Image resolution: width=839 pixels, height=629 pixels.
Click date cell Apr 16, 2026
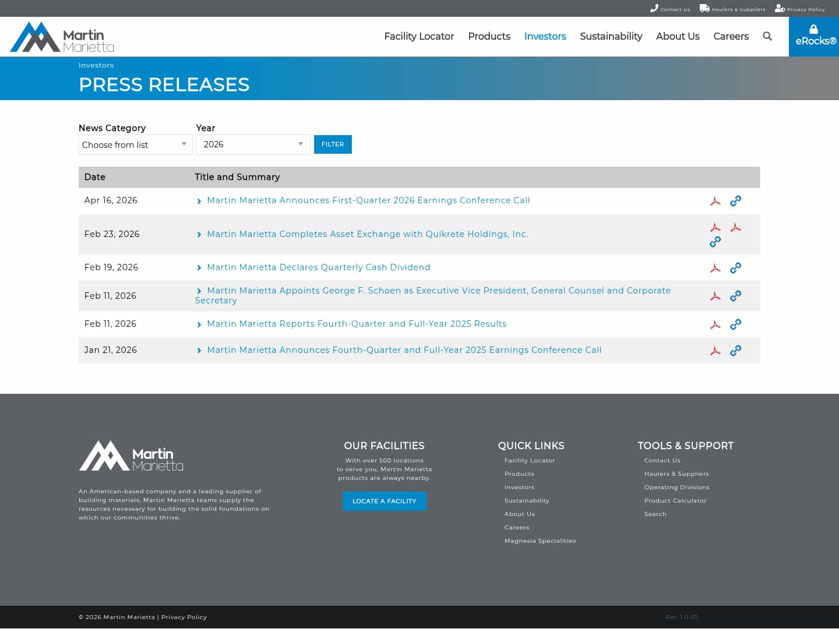point(111,200)
